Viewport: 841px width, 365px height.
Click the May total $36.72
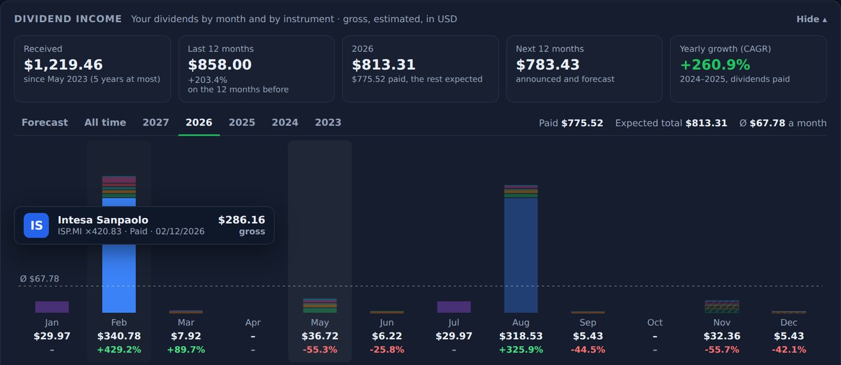[320, 336]
